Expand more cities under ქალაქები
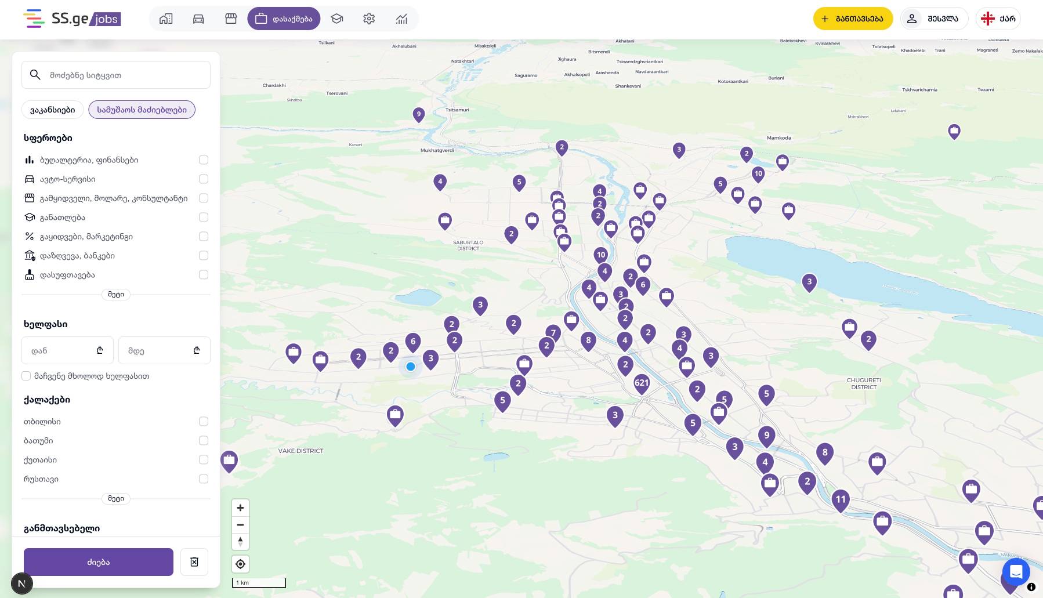The width and height of the screenshot is (1043, 598). coord(116,499)
